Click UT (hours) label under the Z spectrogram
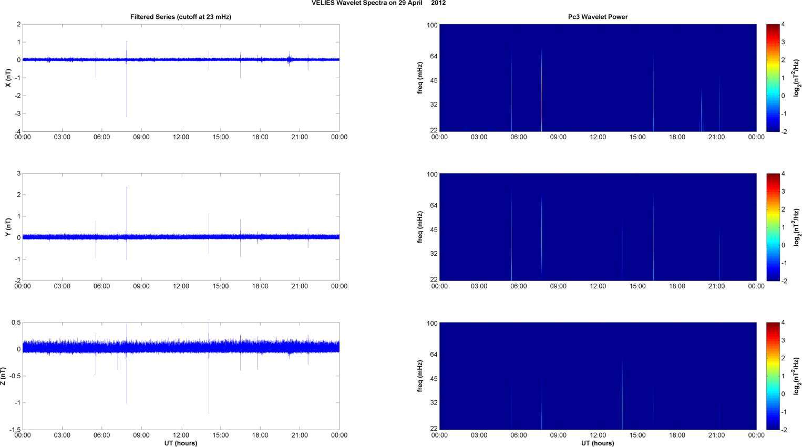The width and height of the screenshot is (802, 447). tap(598, 443)
